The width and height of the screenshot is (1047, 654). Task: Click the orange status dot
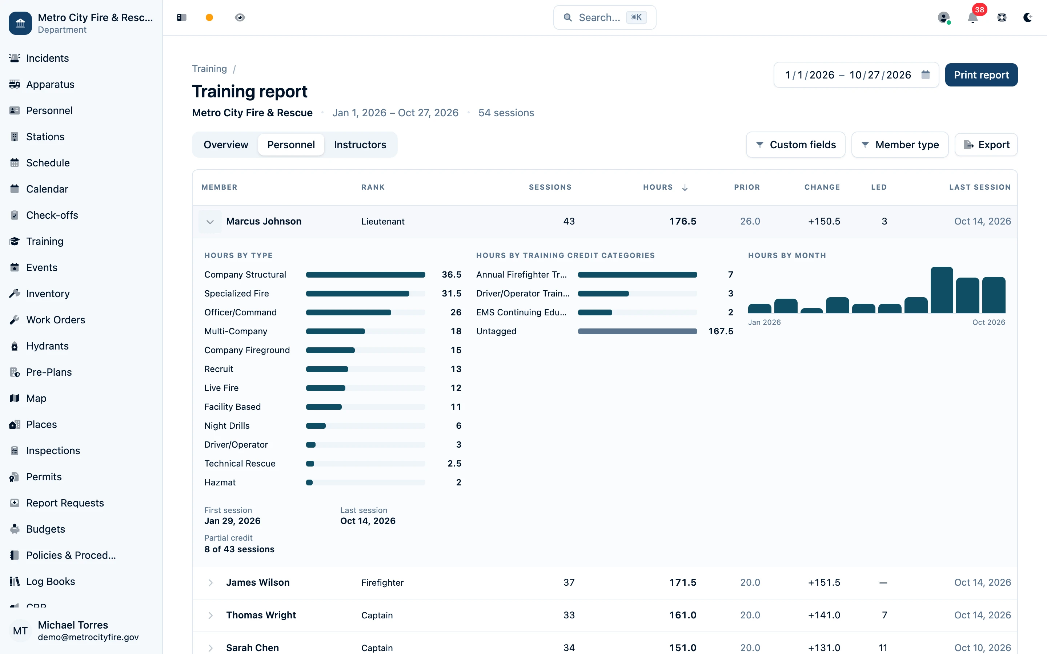click(x=209, y=17)
